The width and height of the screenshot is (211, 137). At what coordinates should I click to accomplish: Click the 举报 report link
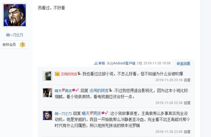(x=102, y=63)
